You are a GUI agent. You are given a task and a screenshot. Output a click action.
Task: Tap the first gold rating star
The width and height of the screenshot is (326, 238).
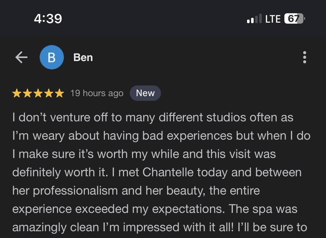pyautogui.click(x=17, y=93)
